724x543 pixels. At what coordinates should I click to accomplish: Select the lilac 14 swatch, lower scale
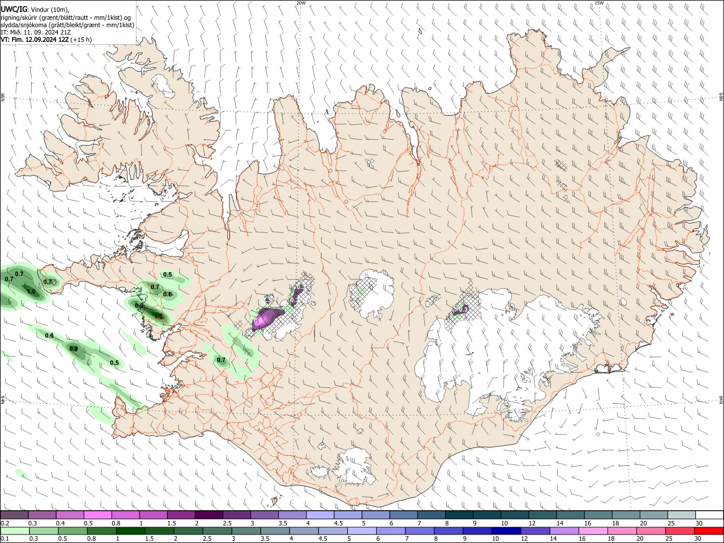point(563,531)
